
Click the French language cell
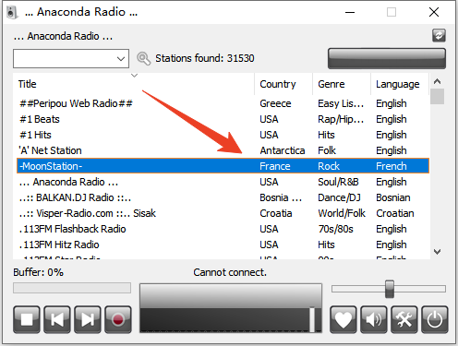[x=392, y=166]
